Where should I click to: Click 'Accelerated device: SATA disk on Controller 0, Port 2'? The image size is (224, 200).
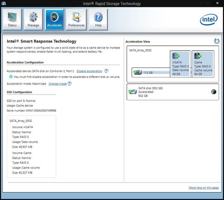coord(40,71)
